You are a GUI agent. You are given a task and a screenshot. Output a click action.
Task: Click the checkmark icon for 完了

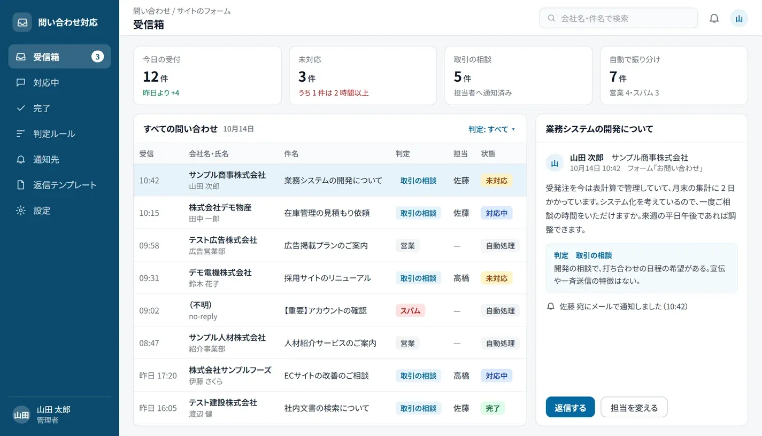pyautogui.click(x=21, y=108)
